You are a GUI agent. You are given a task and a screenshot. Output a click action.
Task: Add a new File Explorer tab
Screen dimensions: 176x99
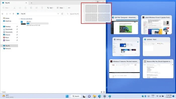(31, 3)
